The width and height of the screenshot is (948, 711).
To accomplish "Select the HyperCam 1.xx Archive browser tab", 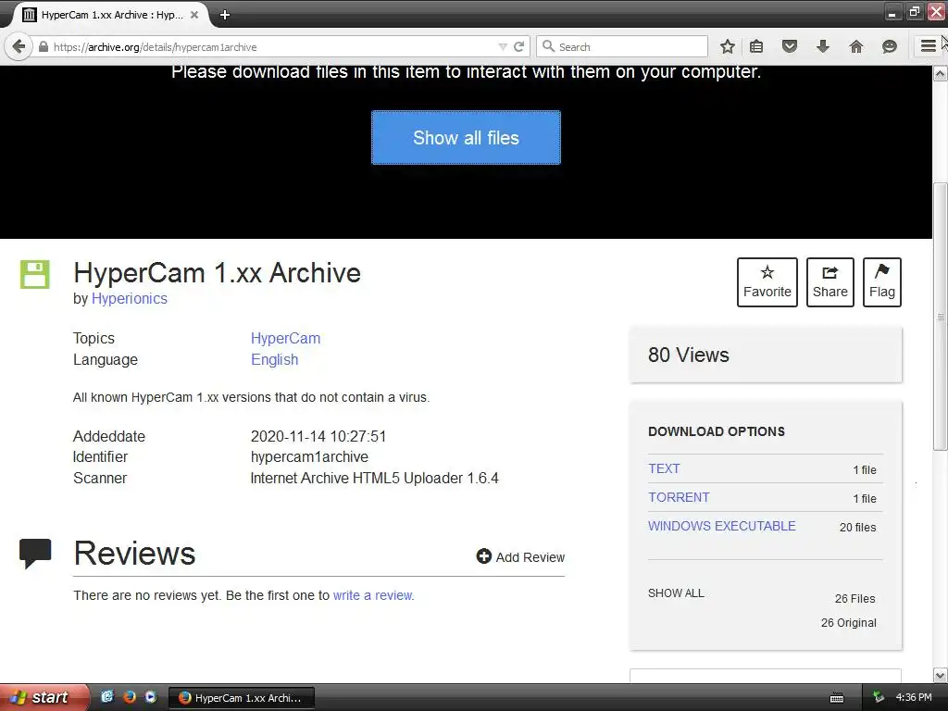I will [x=111, y=15].
